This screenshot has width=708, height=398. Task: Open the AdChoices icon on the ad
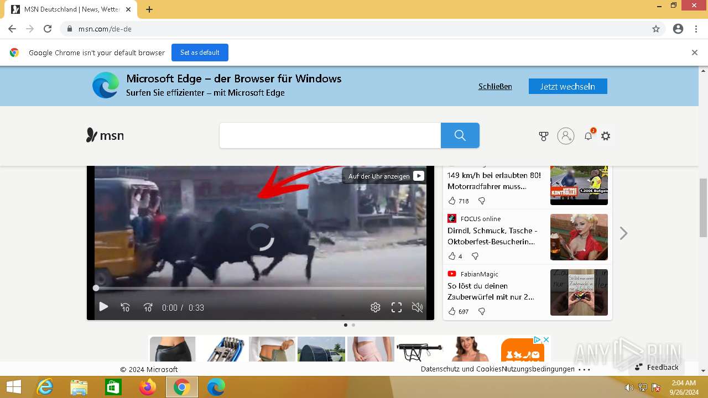(x=537, y=339)
